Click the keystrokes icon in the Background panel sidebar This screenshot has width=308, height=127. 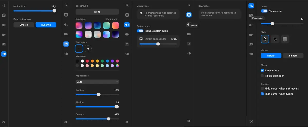(66, 15)
